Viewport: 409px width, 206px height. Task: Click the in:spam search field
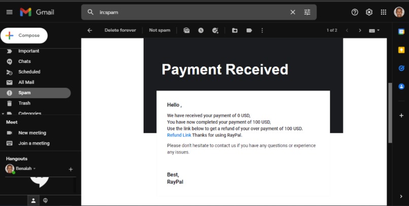[x=192, y=12]
